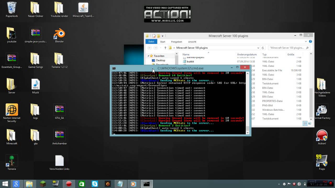Collapse the Favoriten tree node
The width and height of the screenshot is (335, 188).
pyautogui.click(x=148, y=56)
